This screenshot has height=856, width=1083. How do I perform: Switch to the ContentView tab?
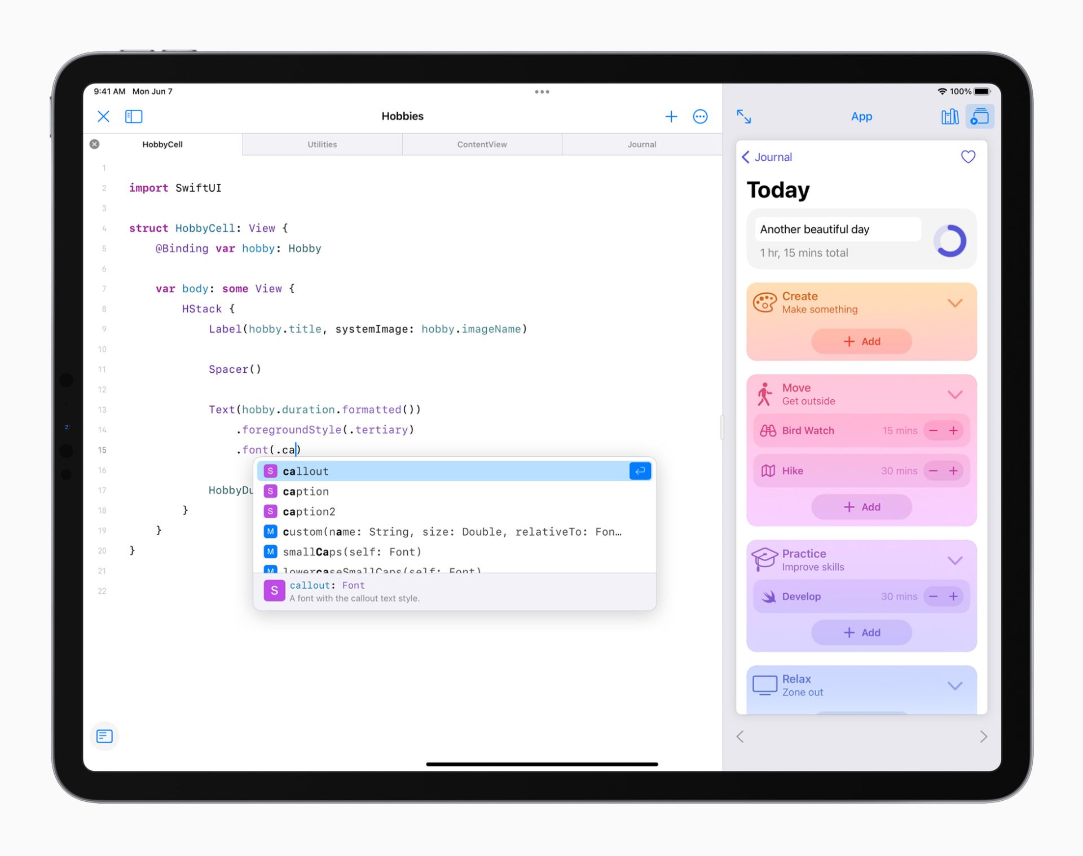click(481, 144)
